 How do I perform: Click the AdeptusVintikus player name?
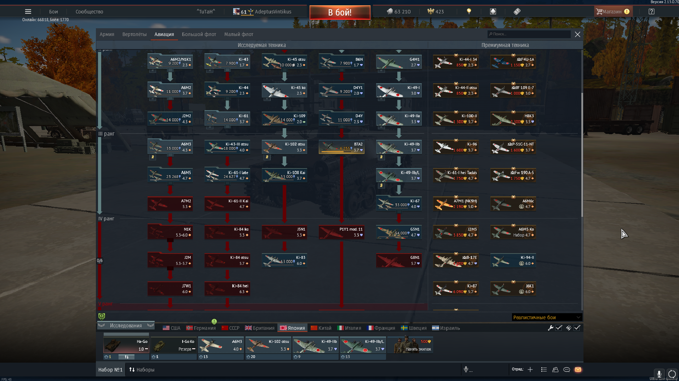click(x=273, y=12)
